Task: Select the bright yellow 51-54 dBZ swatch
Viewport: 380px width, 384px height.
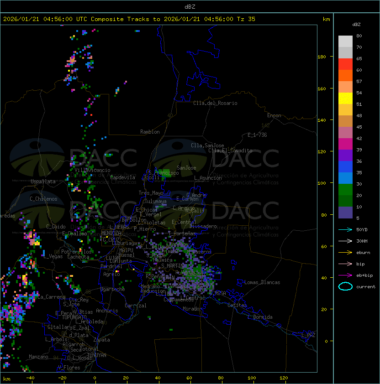Action: tap(345, 99)
